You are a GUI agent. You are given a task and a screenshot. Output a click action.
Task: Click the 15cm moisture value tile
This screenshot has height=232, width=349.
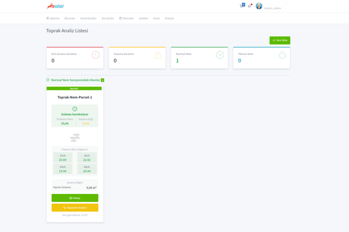63,158
